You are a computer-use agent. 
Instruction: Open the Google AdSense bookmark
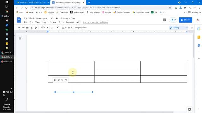pos(140,13)
